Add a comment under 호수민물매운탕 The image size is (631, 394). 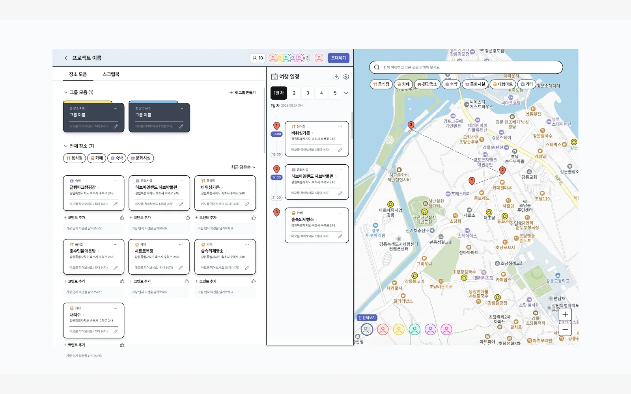click(75, 281)
